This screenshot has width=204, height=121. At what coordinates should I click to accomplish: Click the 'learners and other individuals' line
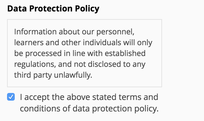(x=83, y=43)
